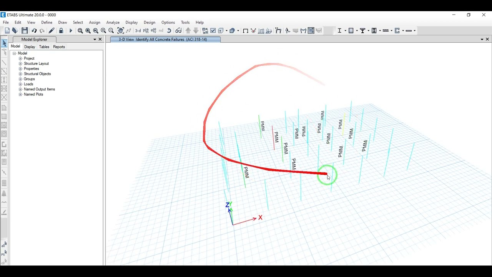
Task: Run the analysis with the play icon
Action: pyautogui.click(x=71, y=31)
